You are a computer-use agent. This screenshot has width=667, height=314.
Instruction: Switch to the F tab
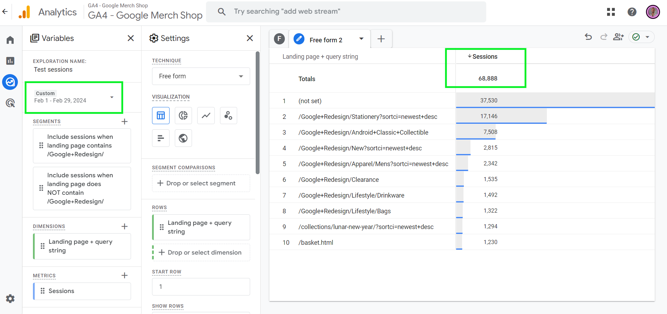[x=279, y=39]
